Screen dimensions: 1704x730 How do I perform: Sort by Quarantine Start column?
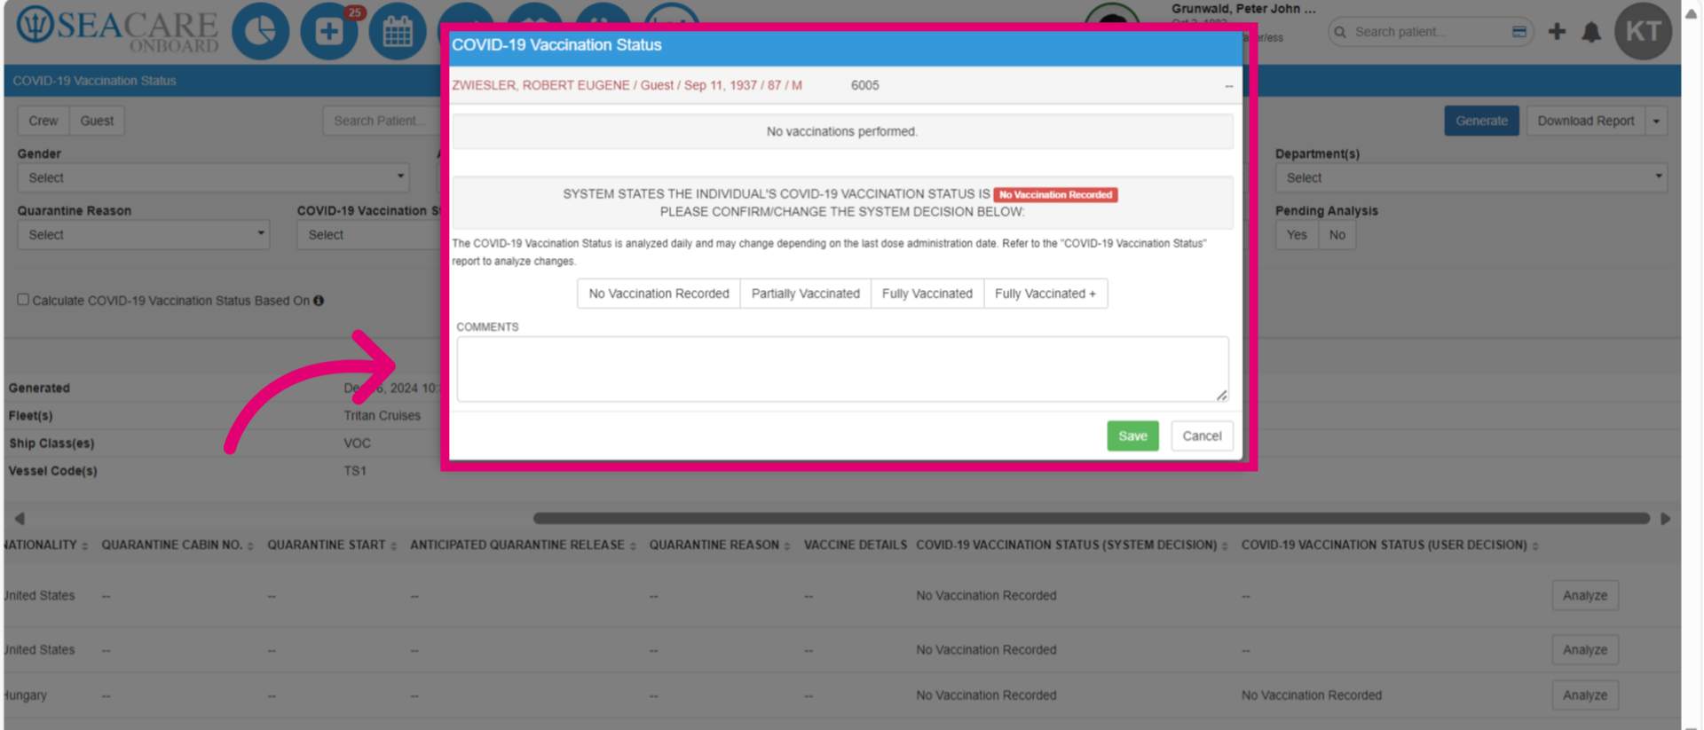pos(393,546)
